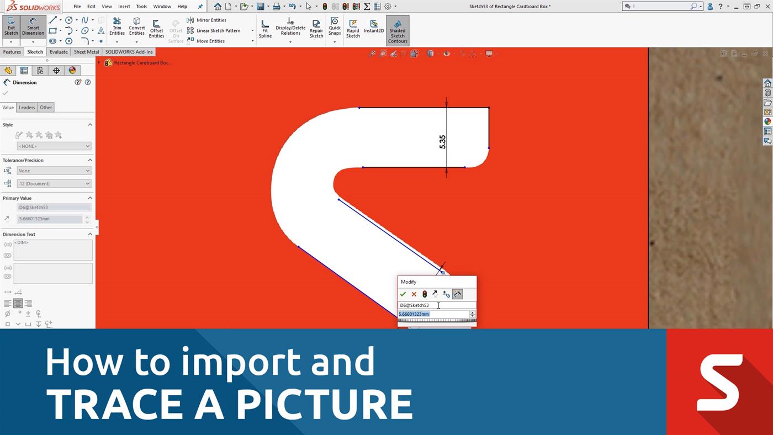
Task: Open the Fit Spline tool
Action: pos(265,30)
